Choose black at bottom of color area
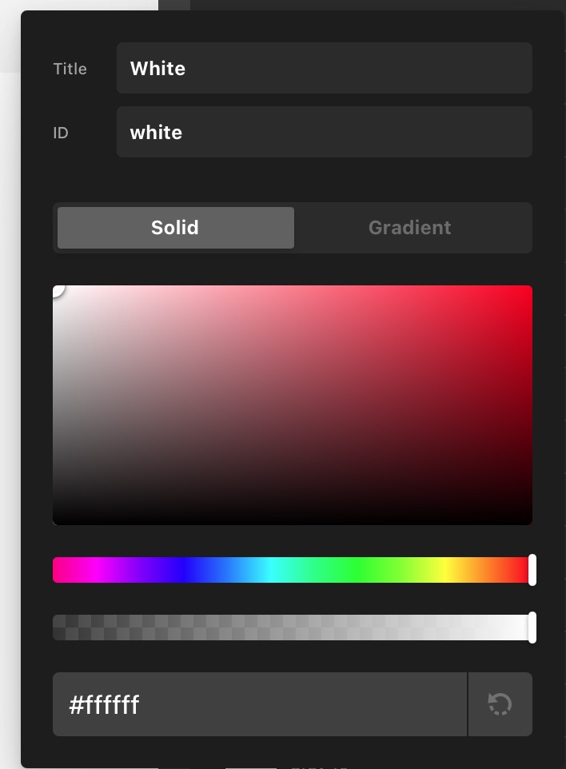Viewport: 566px width, 769px height. tap(293, 522)
